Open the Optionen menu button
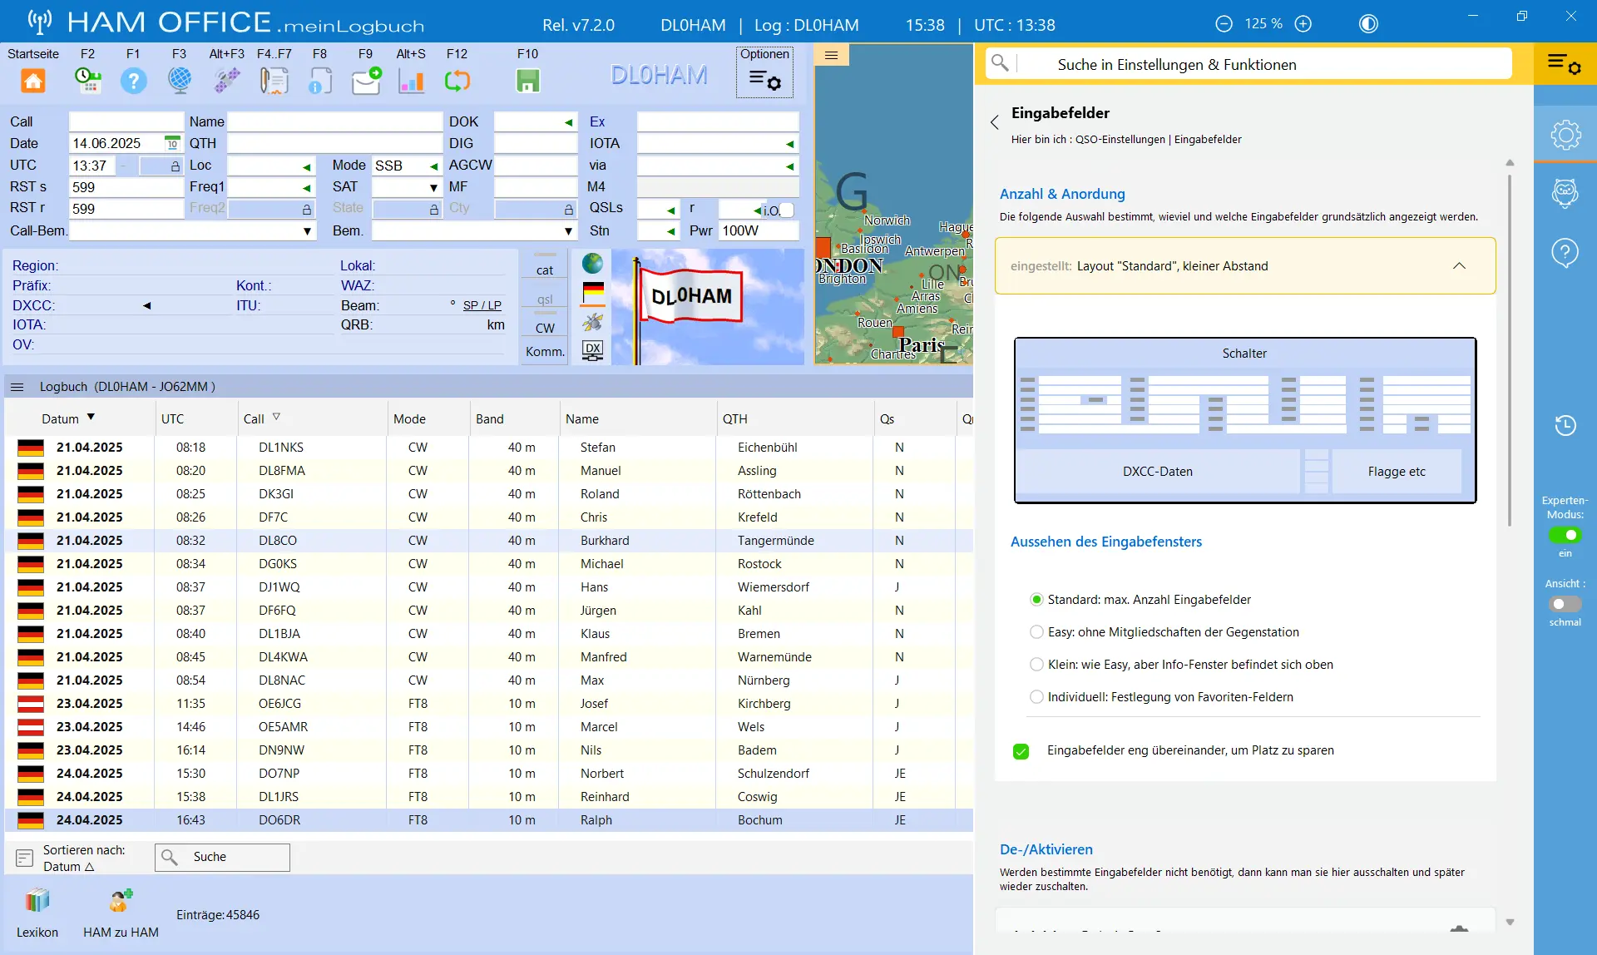 [764, 72]
